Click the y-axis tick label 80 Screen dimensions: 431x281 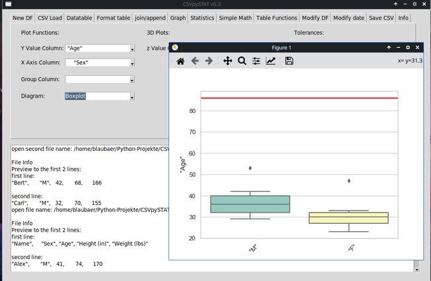[x=192, y=111]
